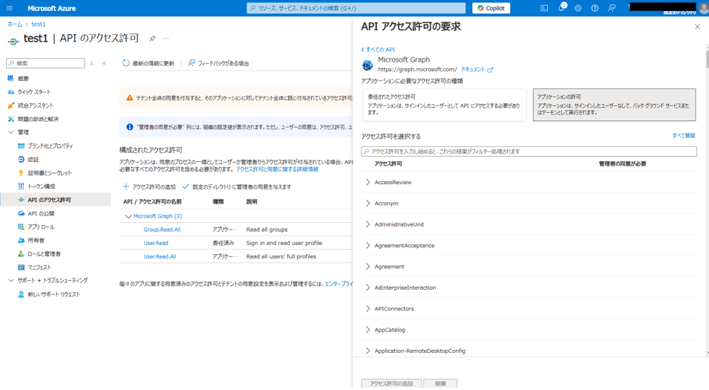
Task: Click すべて展開 link
Action: [x=683, y=136]
